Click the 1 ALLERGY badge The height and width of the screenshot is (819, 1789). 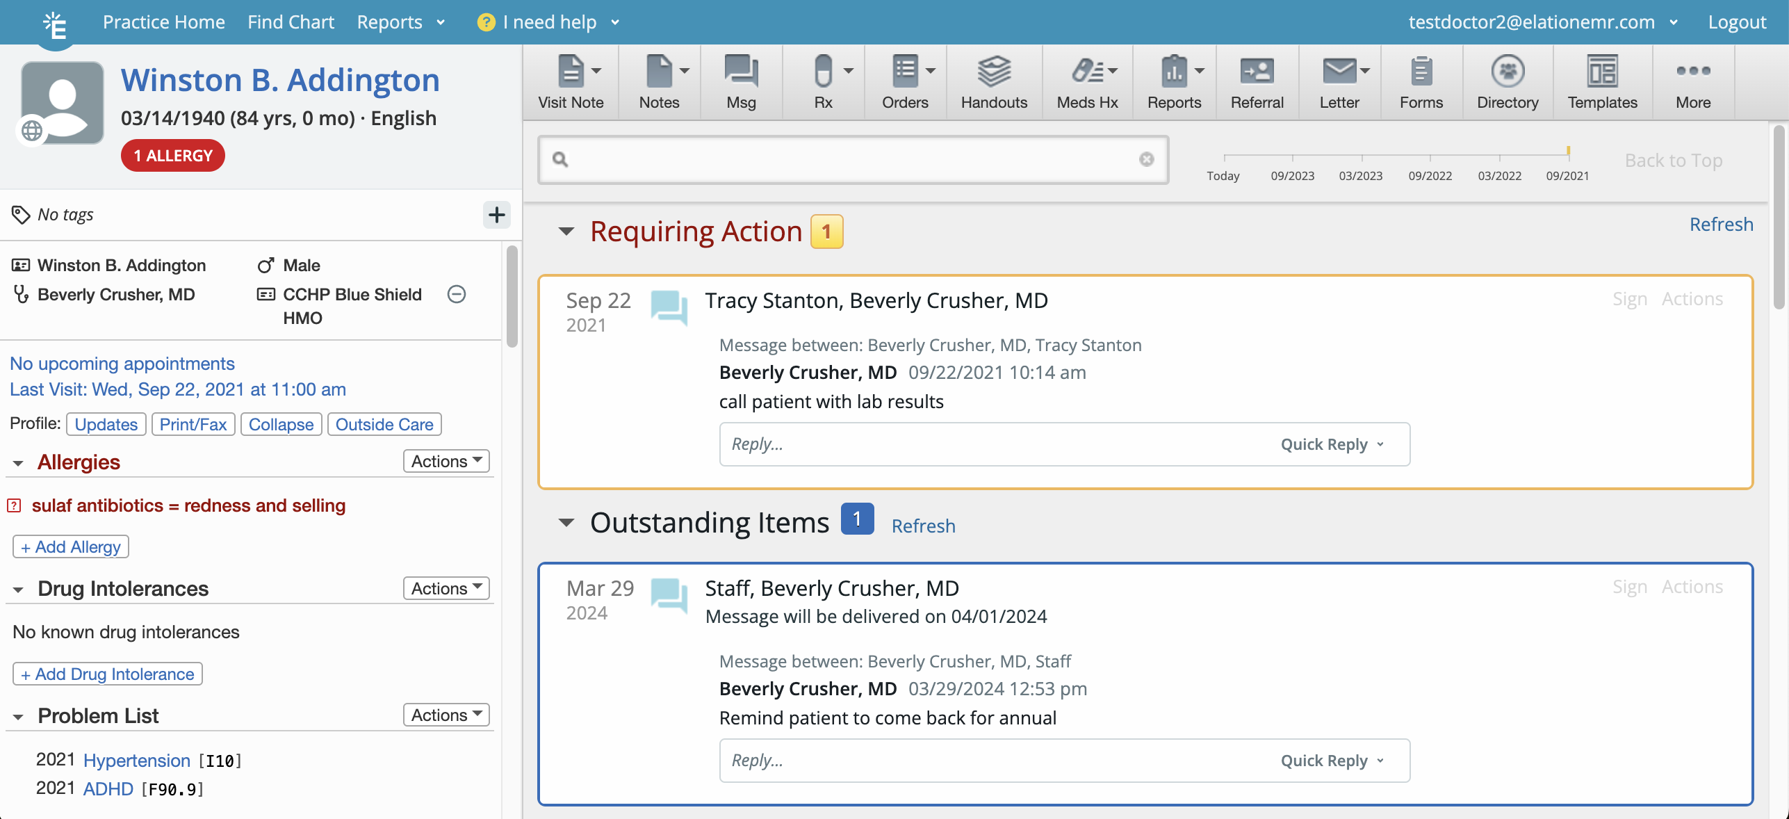[x=172, y=155]
